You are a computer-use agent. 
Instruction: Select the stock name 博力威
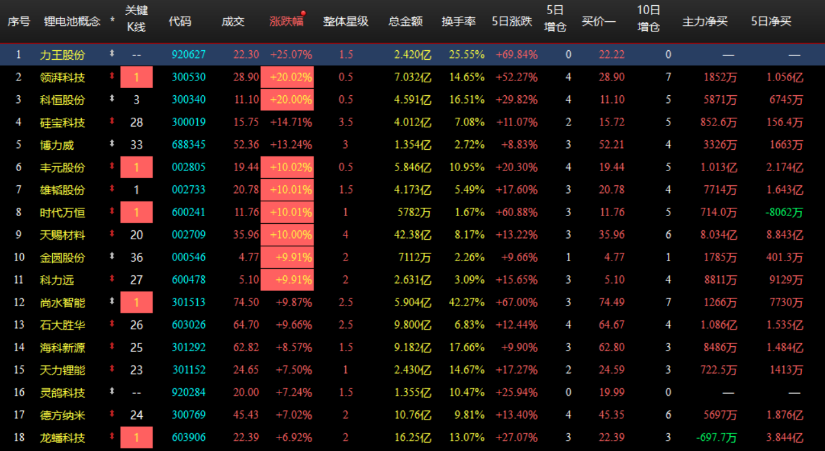tap(57, 145)
